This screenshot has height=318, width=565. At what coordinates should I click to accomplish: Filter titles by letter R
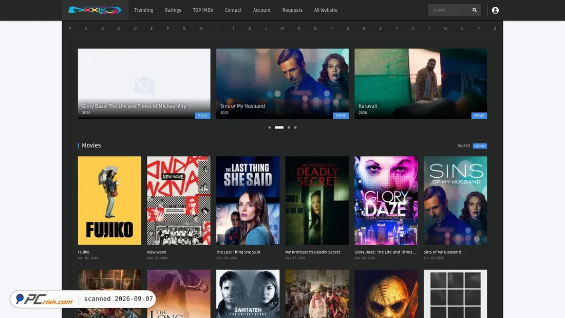[364, 28]
